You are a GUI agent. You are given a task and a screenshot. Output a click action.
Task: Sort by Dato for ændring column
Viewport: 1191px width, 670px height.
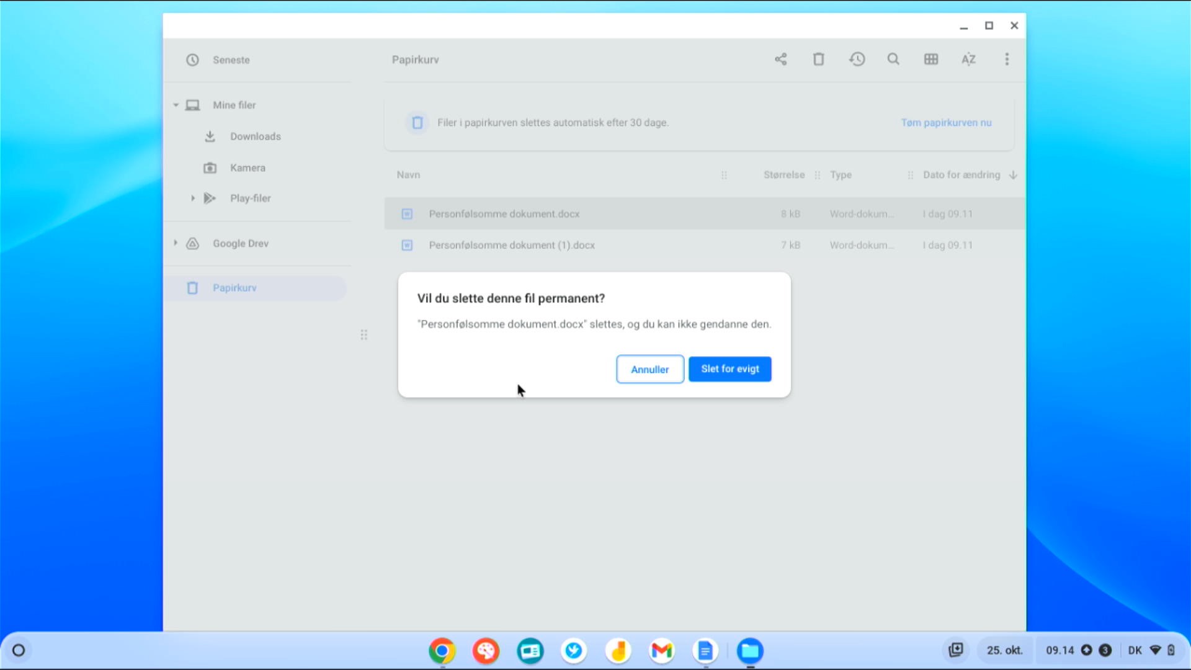click(x=961, y=175)
